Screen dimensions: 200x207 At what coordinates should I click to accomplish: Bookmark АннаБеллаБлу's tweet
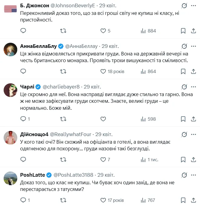click(x=183, y=71)
